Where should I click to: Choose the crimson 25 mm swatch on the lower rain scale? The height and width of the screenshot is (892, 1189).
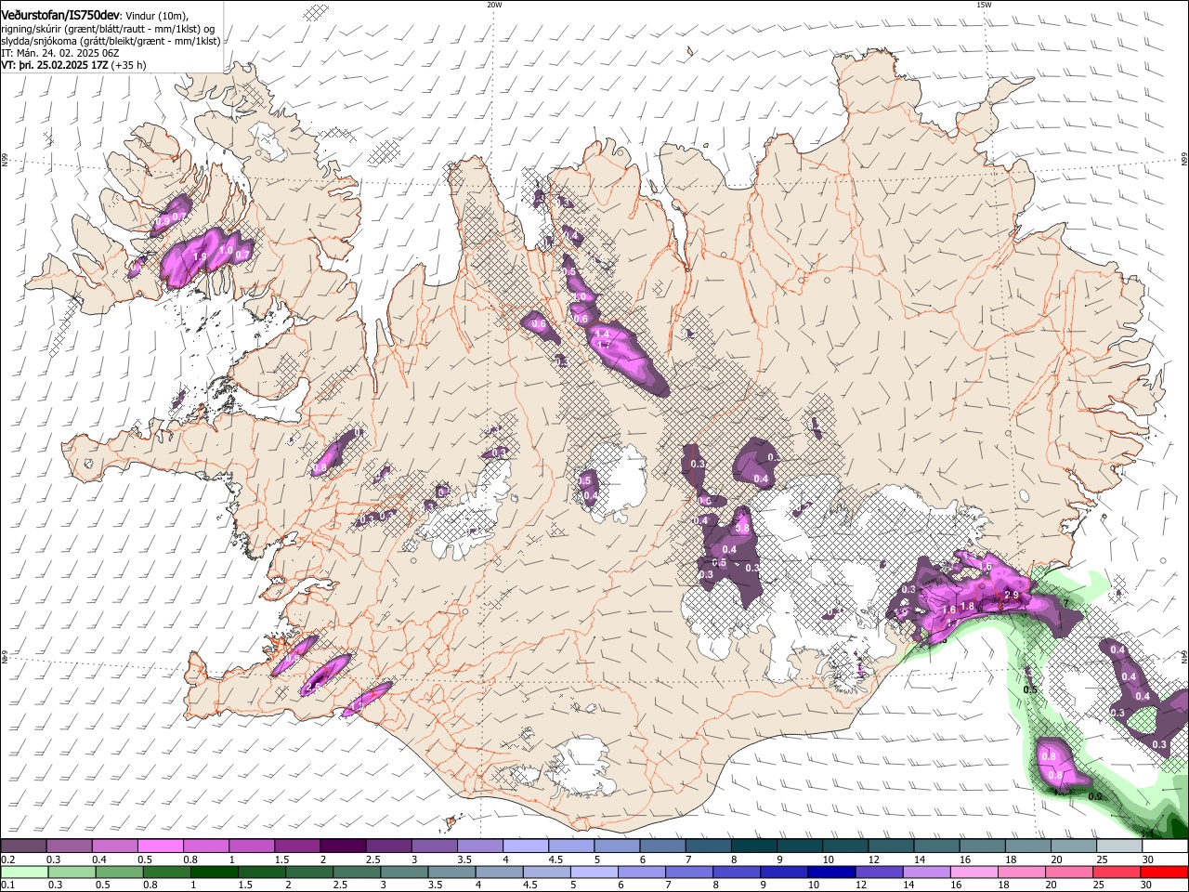(x=1117, y=872)
